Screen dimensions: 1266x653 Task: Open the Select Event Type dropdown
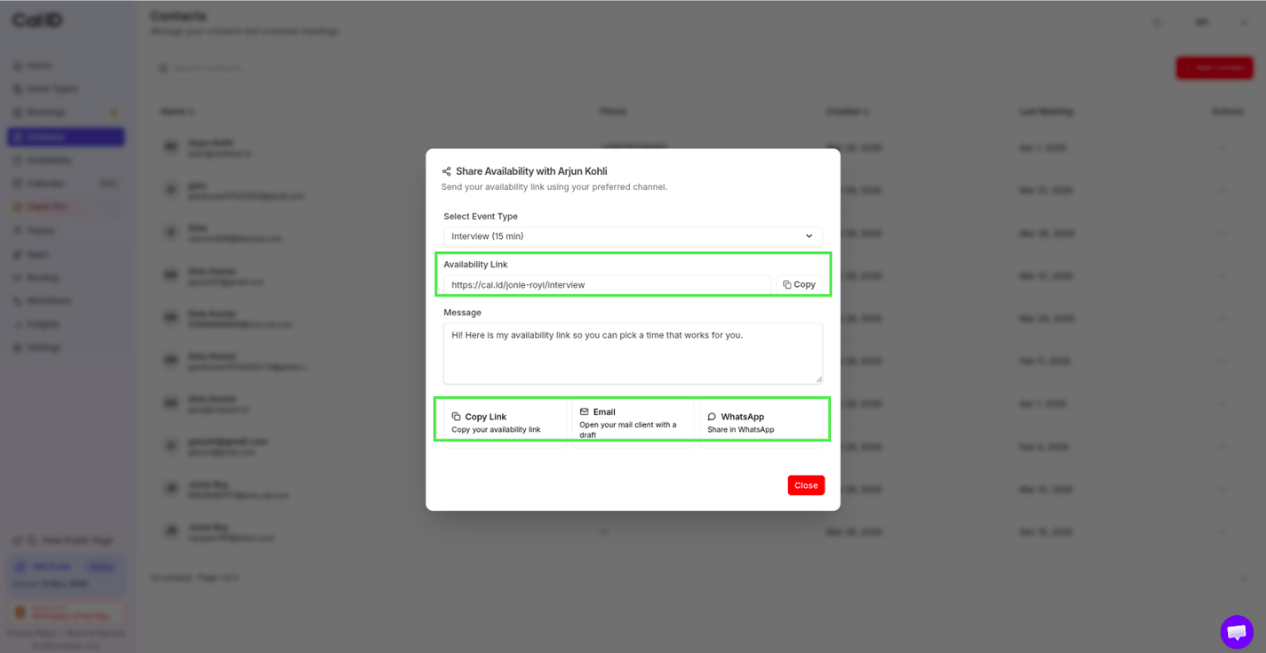coord(633,236)
